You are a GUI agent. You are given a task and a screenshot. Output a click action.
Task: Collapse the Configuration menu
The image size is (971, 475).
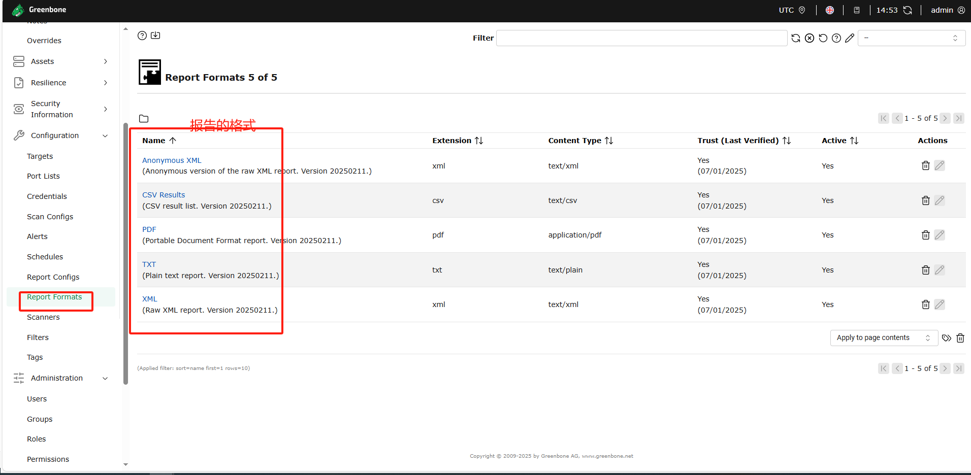(60, 135)
